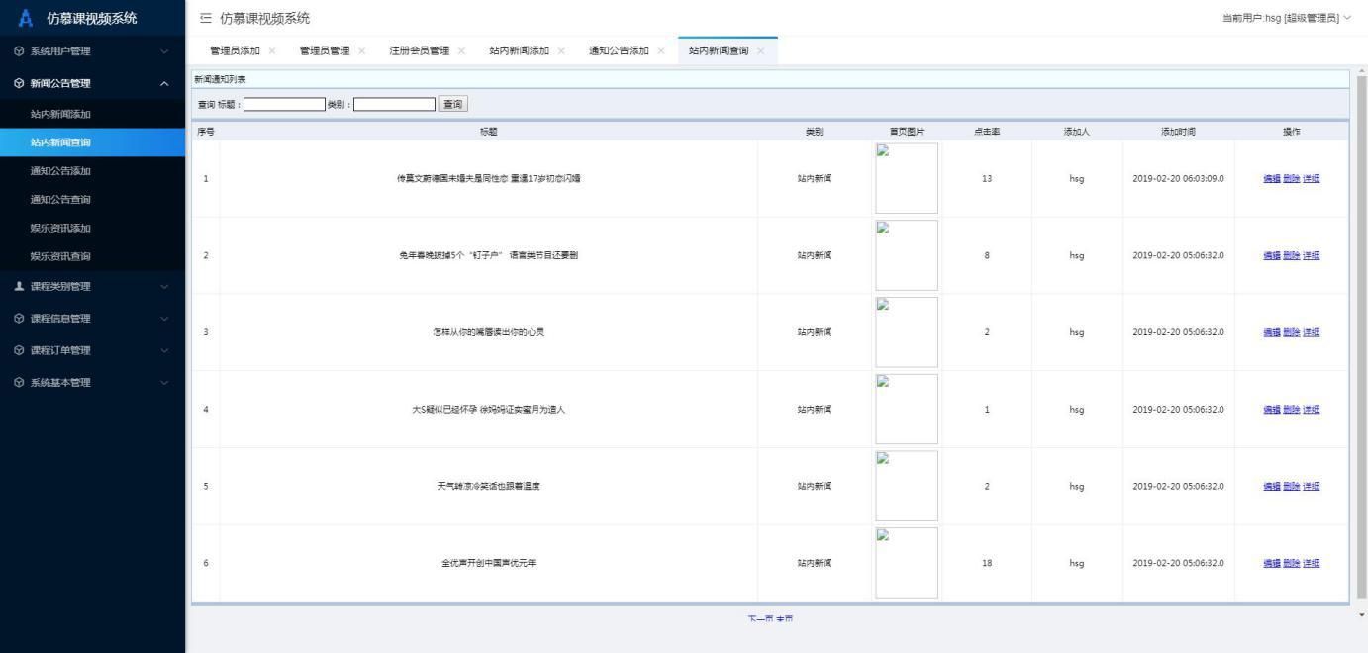Close the 管理员管理 tab
1368x653 pixels.
(x=361, y=51)
